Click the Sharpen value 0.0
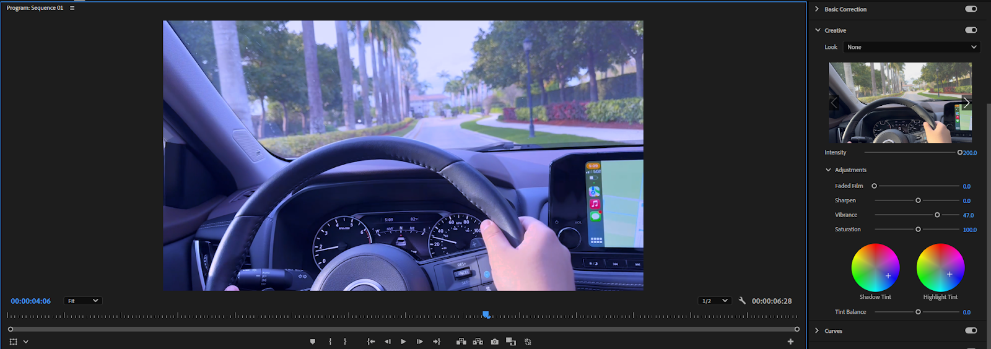Image resolution: width=991 pixels, height=349 pixels. 967,201
